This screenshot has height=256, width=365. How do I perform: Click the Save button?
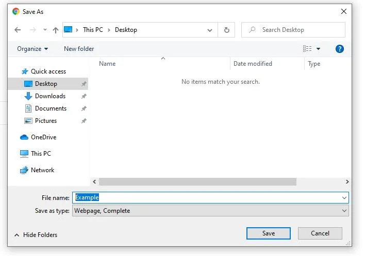click(269, 233)
